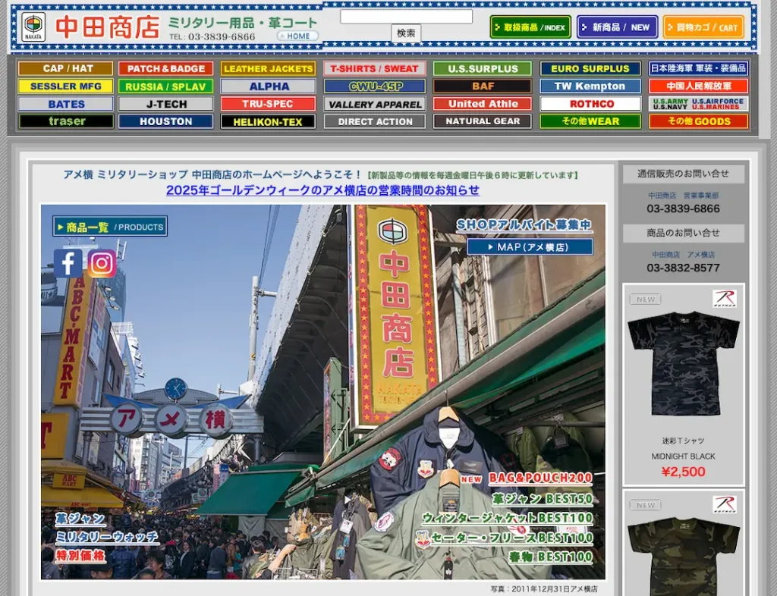This screenshot has width=777, height=596.
Task: Open the BAG&POUCH200 ranking link
Action: pyautogui.click(x=539, y=478)
